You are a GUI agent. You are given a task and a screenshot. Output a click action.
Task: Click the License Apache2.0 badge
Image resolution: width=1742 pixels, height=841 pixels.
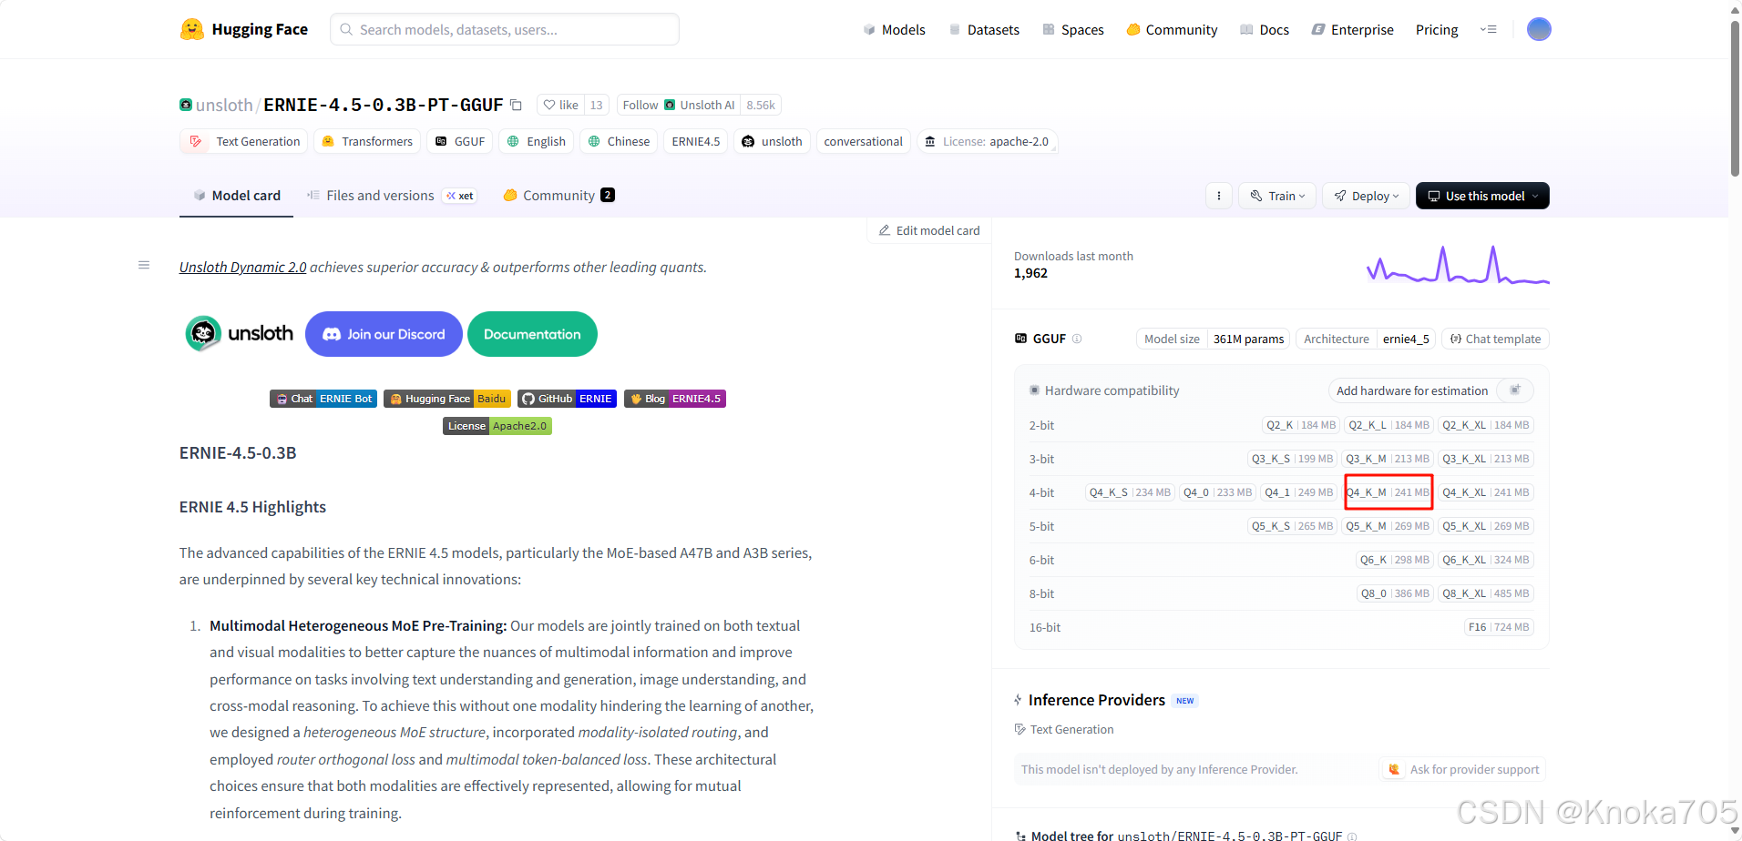click(x=497, y=426)
